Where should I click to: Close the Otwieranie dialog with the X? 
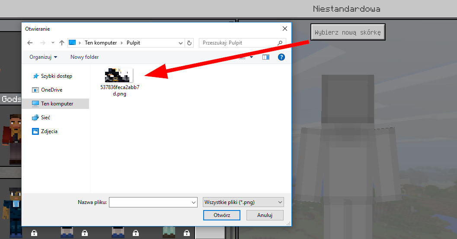[285, 29]
